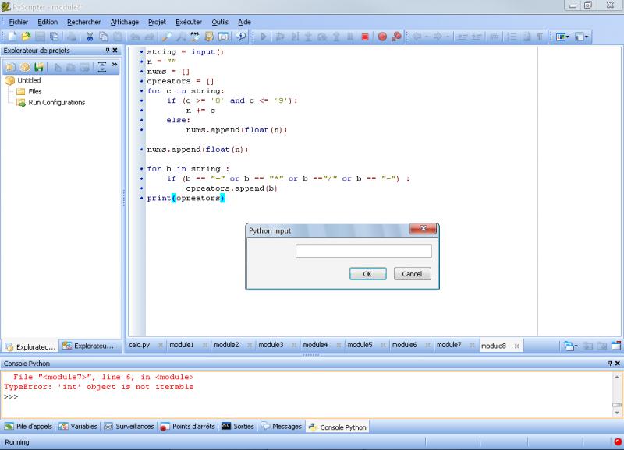Open the Projet menu
624x450 pixels.
157,22
